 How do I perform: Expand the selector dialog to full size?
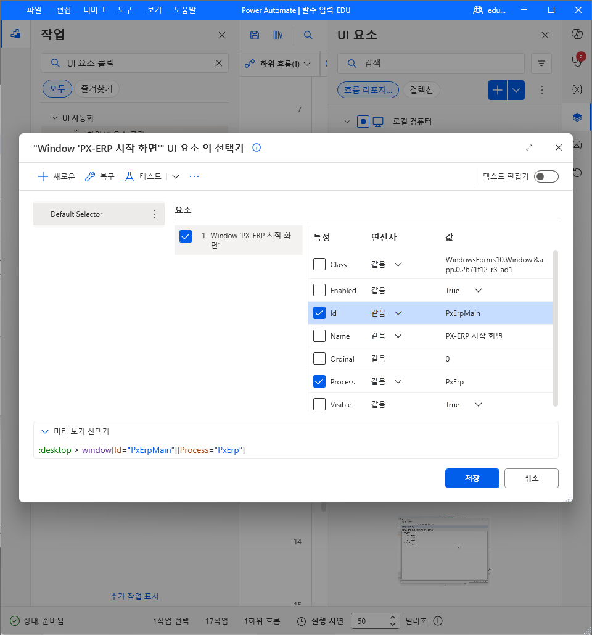pyautogui.click(x=529, y=148)
